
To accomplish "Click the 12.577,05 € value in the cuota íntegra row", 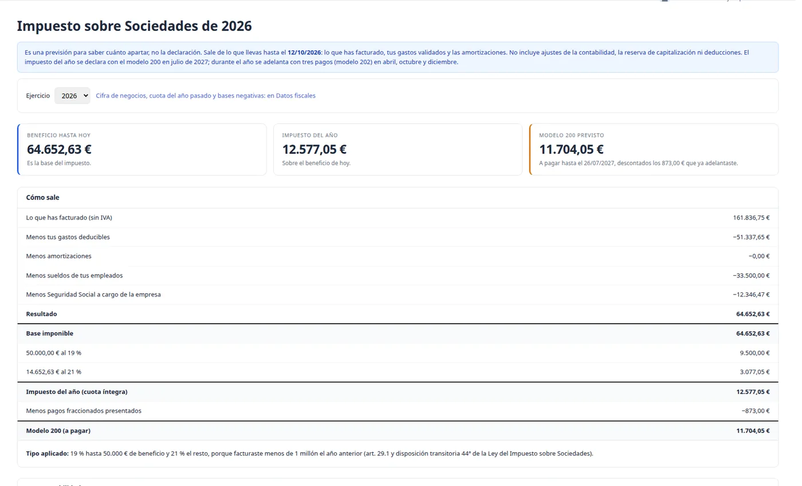I will tap(753, 392).
